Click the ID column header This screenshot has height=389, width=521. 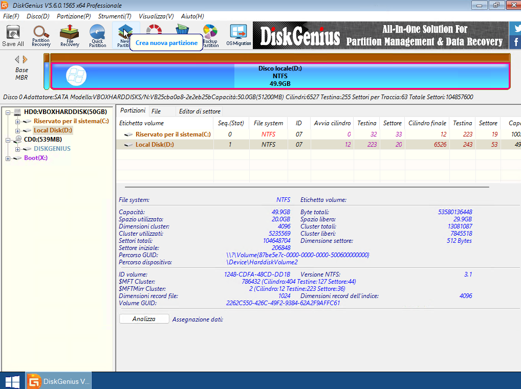click(299, 123)
